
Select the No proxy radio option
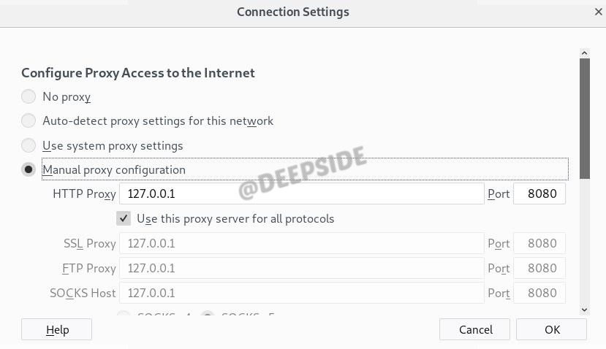[29, 96]
